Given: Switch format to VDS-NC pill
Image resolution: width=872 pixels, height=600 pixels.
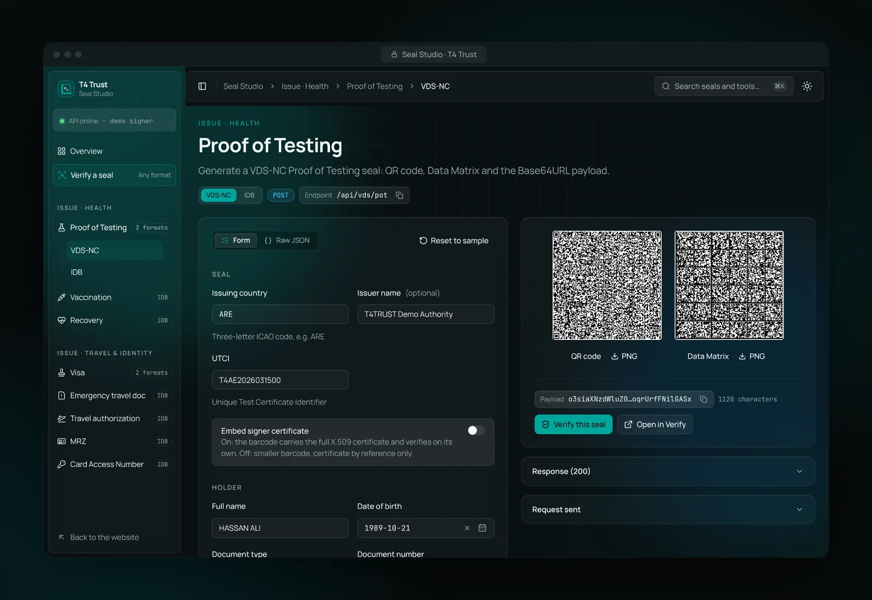Looking at the screenshot, I should (x=219, y=195).
